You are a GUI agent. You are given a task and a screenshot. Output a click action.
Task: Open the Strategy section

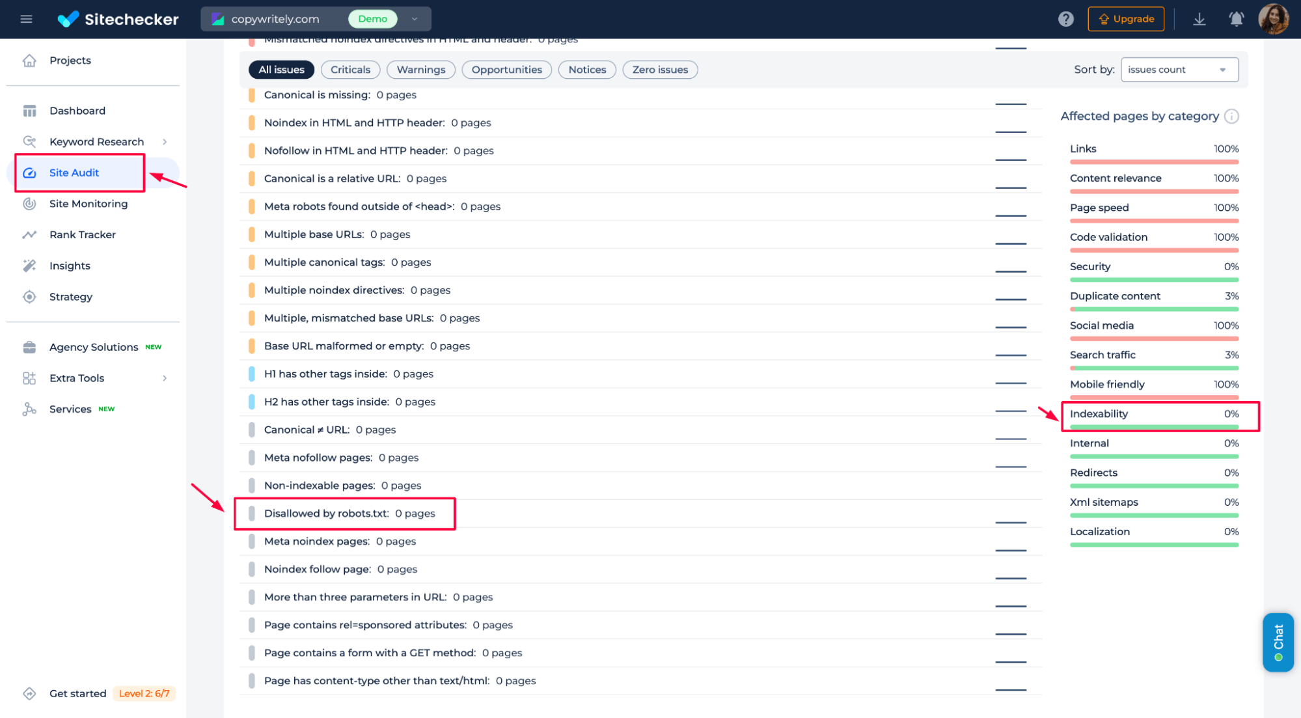[71, 297]
